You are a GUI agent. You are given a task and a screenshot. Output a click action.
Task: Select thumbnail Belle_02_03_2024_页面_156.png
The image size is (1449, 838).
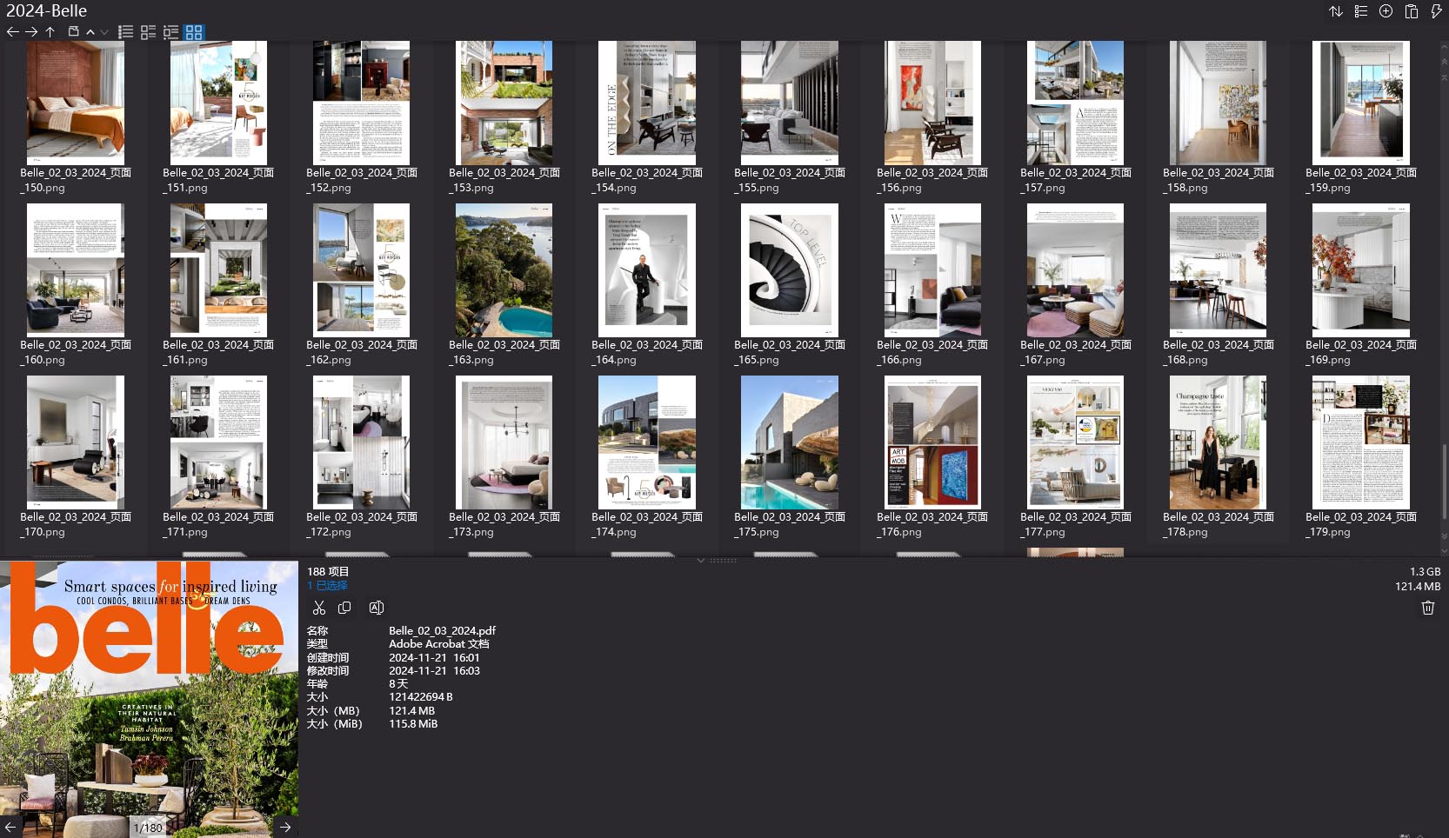(932, 103)
